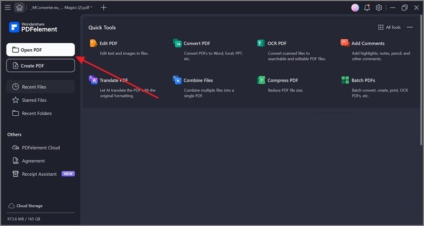Add a new tab with the plus icon
This screenshot has width=424, height=226.
point(104,7)
